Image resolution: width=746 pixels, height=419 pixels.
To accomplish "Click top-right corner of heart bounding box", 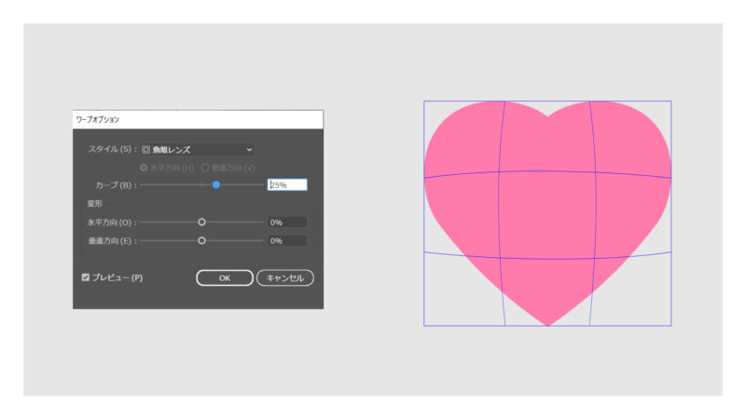I will coord(670,101).
